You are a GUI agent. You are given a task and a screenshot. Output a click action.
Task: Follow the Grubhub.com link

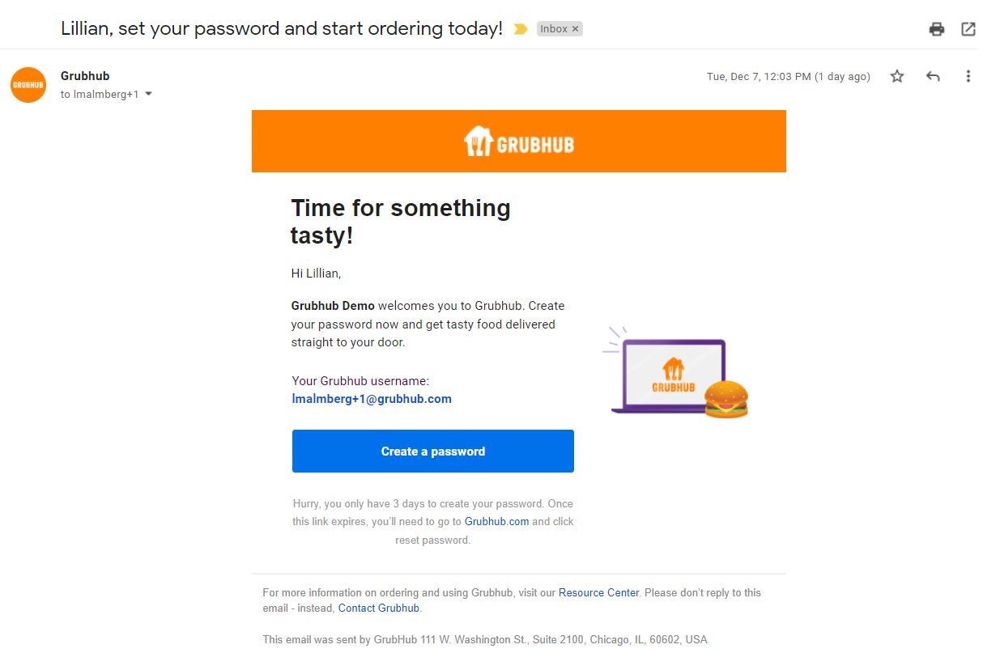point(496,522)
